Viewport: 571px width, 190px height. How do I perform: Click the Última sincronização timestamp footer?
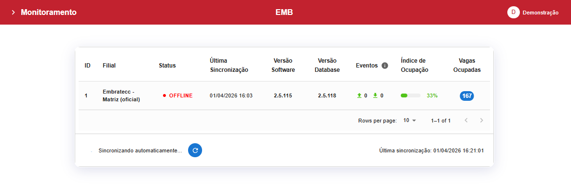(x=431, y=150)
